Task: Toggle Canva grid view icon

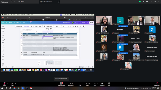Action: 88,67
